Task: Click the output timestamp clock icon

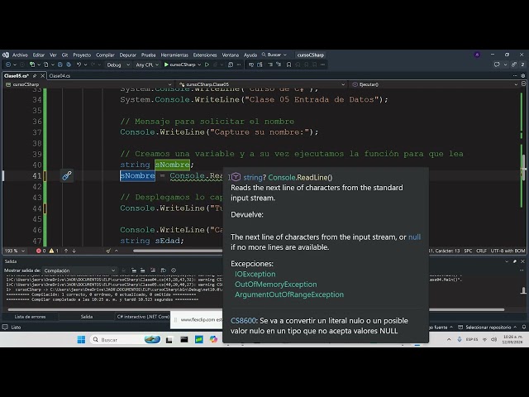Action: [174, 270]
